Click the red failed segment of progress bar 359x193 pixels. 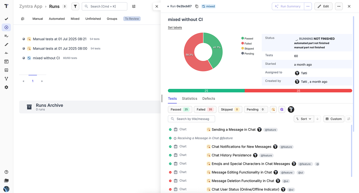click(298, 91)
